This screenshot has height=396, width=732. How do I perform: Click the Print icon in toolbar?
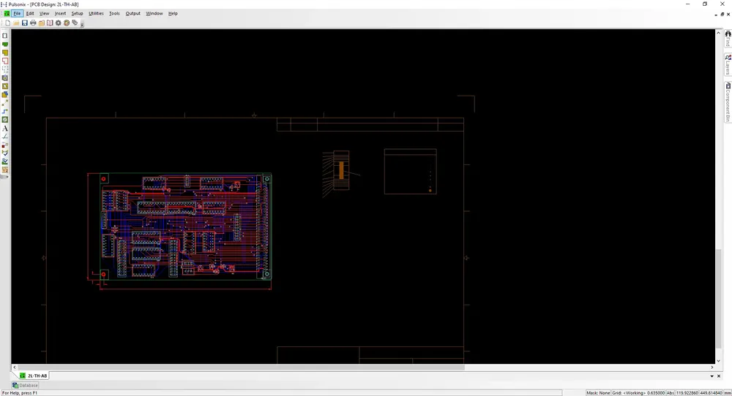[33, 23]
